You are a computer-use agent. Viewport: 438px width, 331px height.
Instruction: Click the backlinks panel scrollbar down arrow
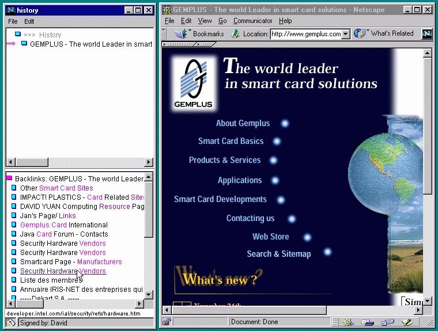[149, 294]
